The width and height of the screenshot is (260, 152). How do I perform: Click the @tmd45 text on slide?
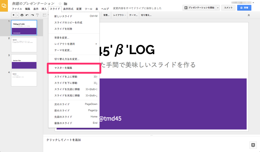(x=110, y=119)
